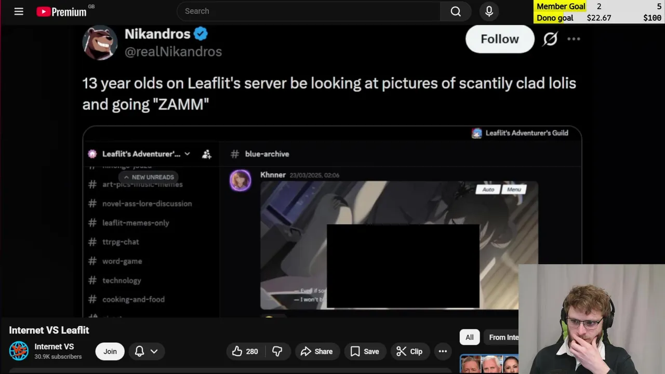Viewport: 665px width, 374px height.
Task: Expand notification preferences chevron
Action: point(154,352)
